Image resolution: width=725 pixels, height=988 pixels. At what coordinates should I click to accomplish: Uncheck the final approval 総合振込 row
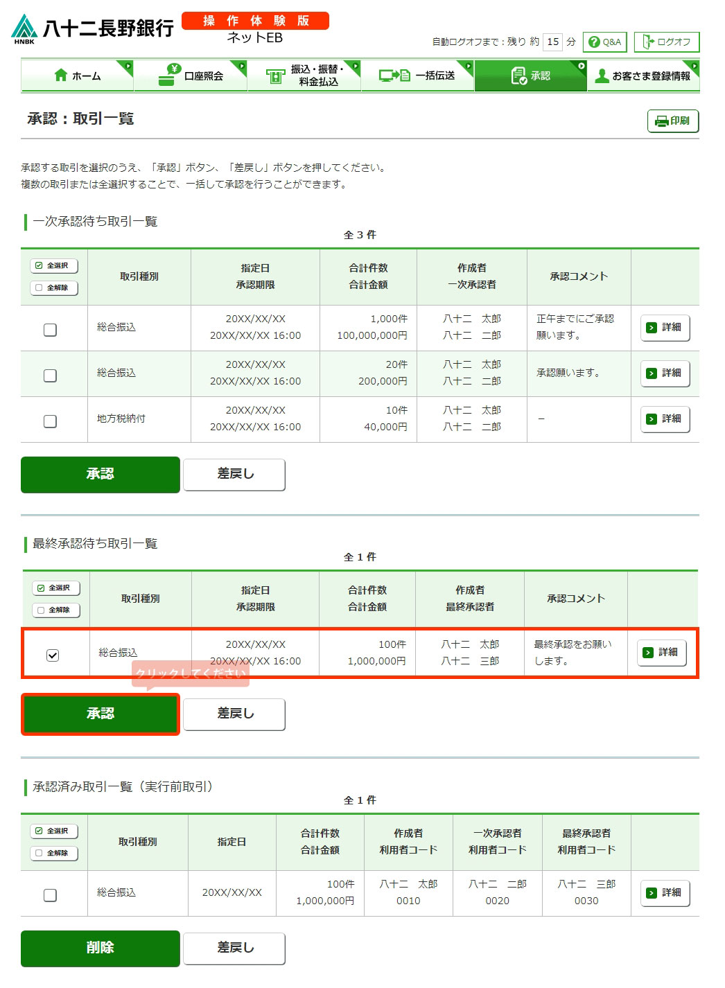tap(53, 655)
